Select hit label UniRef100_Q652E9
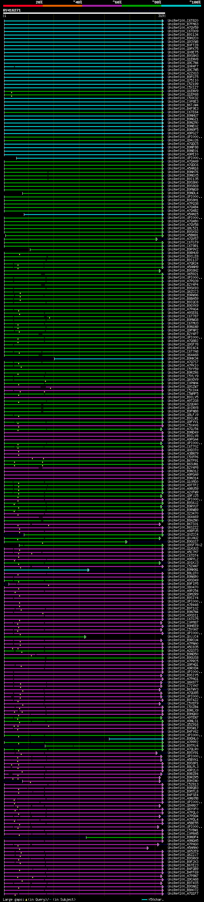204x902 pixels. pos(183,851)
